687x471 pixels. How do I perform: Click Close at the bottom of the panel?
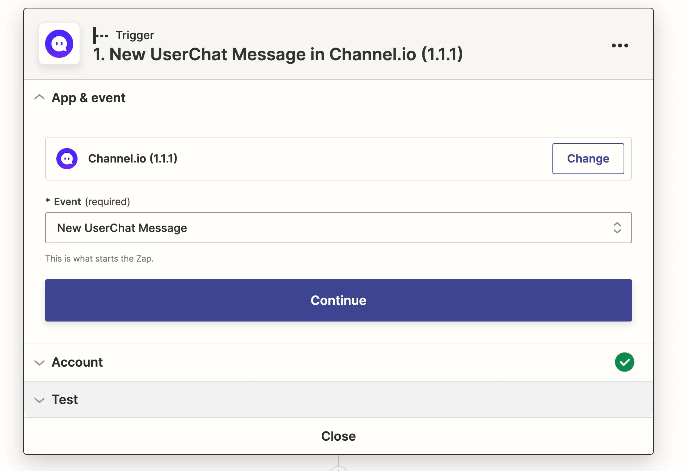point(338,436)
